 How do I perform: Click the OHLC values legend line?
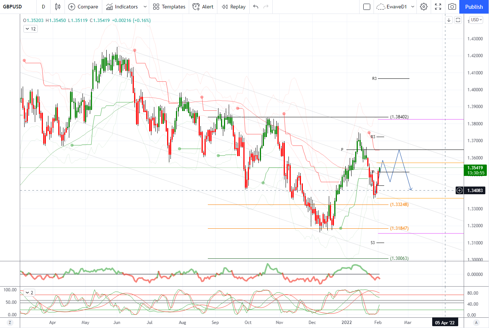click(x=87, y=21)
